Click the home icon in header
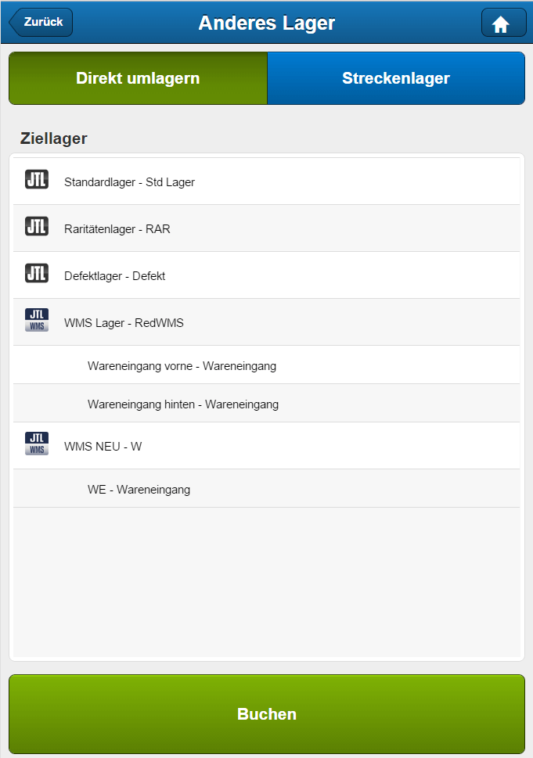Screen dimensions: 533x758 500,23
